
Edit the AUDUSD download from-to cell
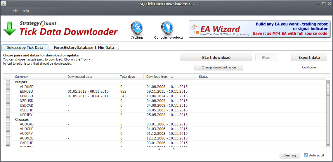(167, 87)
